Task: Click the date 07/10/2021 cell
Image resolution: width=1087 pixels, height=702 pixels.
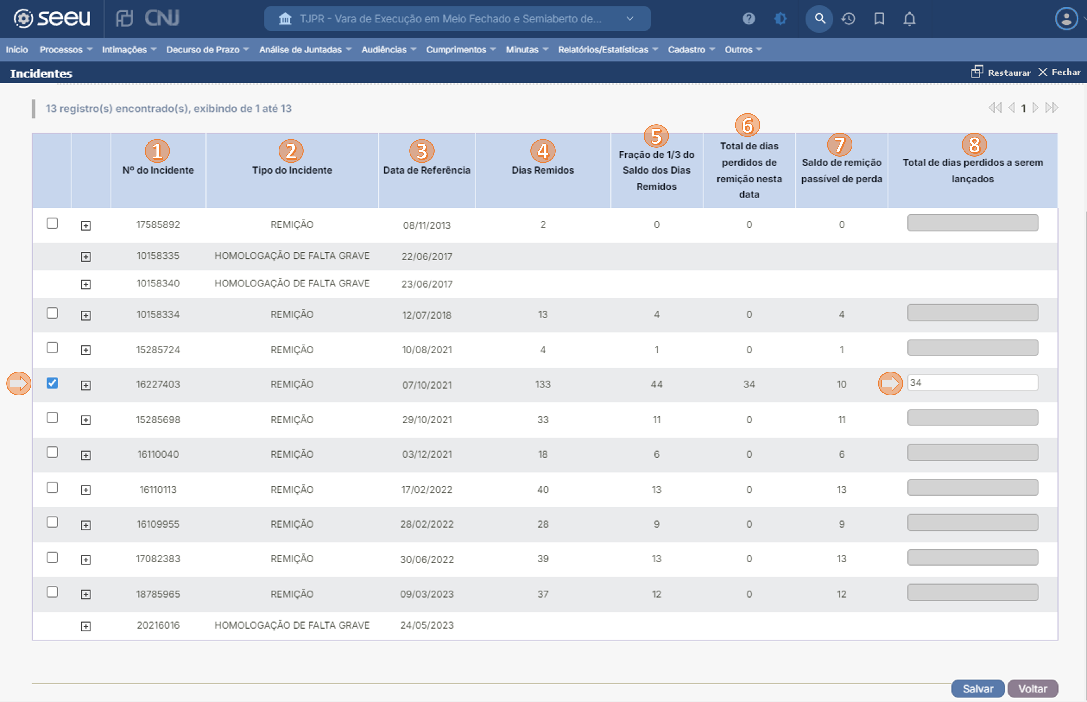Action: coord(427,385)
